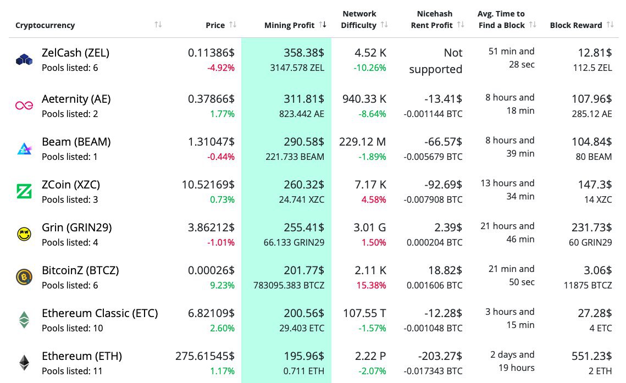Click 'Pools listed: 2' under Aeternity

pos(70,114)
